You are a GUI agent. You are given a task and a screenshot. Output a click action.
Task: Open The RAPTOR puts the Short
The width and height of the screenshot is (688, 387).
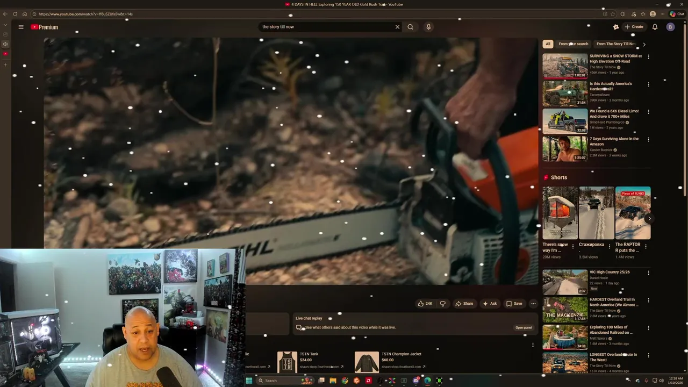(x=633, y=213)
